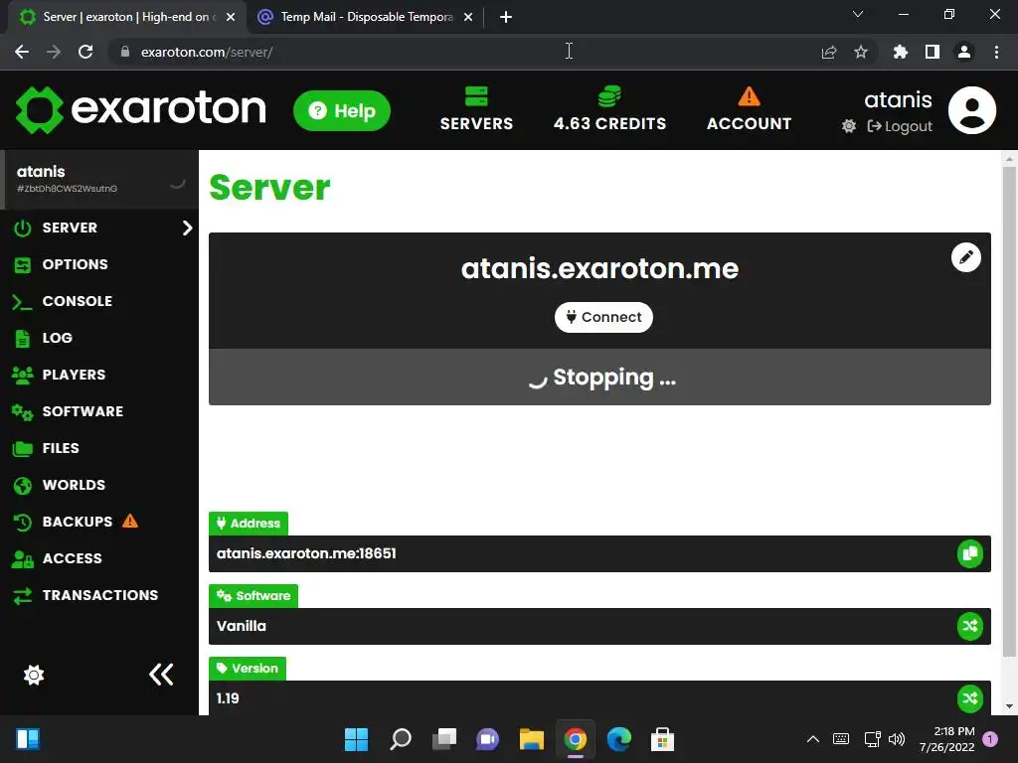
Task: Open File Explorer from taskbar
Action: 532,739
